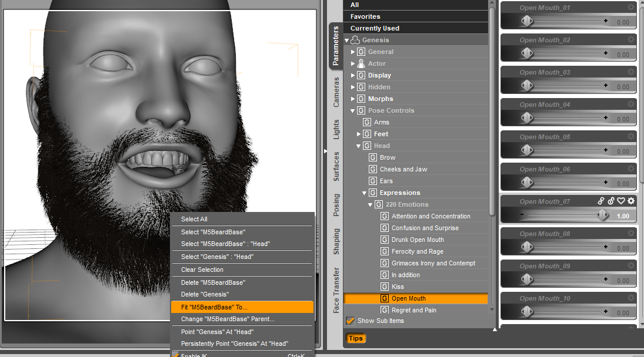Viewport: 644px width, 357px height.
Task: Switch to the Lights tab
Action: (x=336, y=130)
